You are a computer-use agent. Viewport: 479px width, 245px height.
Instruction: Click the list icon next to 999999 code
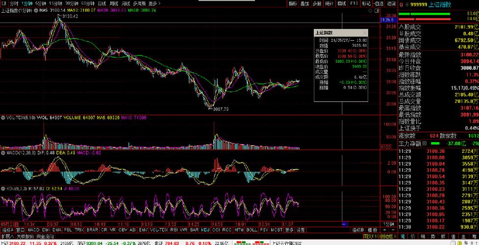click(406, 4)
